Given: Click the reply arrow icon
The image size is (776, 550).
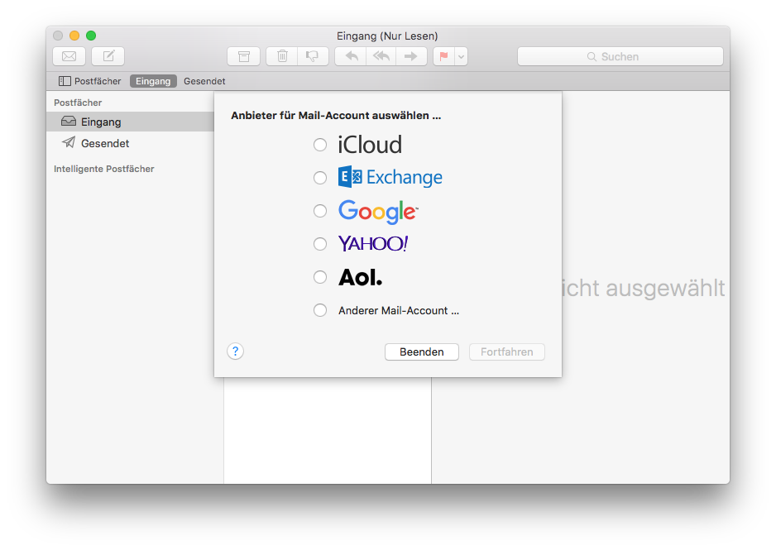Looking at the screenshot, I should click(x=351, y=56).
